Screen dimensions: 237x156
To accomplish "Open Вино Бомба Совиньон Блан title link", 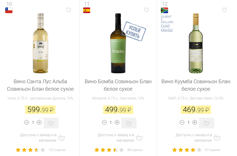I will point(118,85).
